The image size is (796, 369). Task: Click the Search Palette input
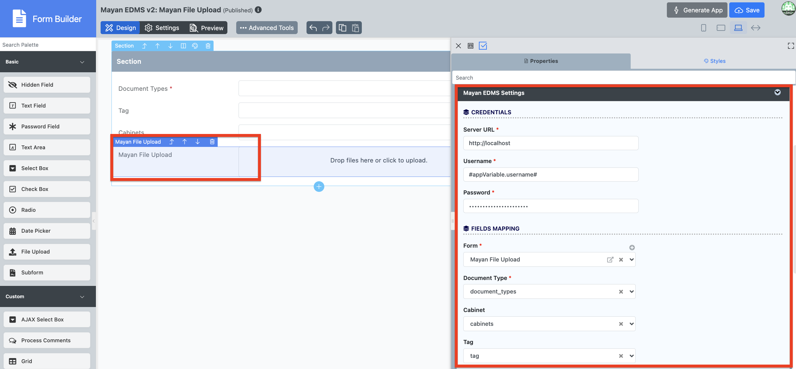[48, 45]
